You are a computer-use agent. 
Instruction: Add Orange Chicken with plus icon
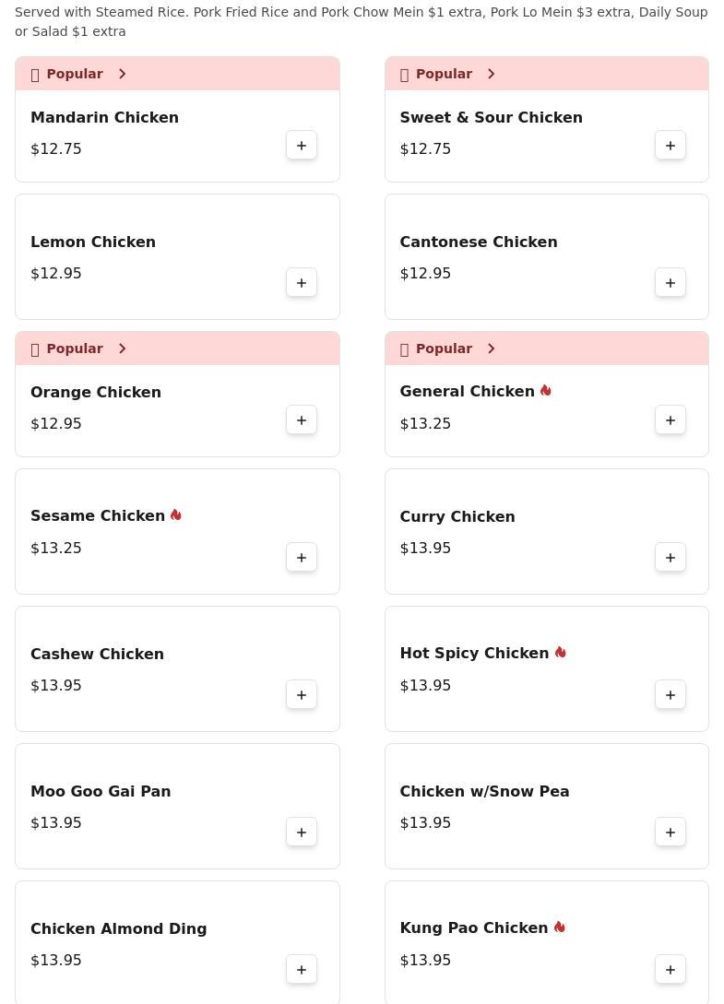[302, 420]
